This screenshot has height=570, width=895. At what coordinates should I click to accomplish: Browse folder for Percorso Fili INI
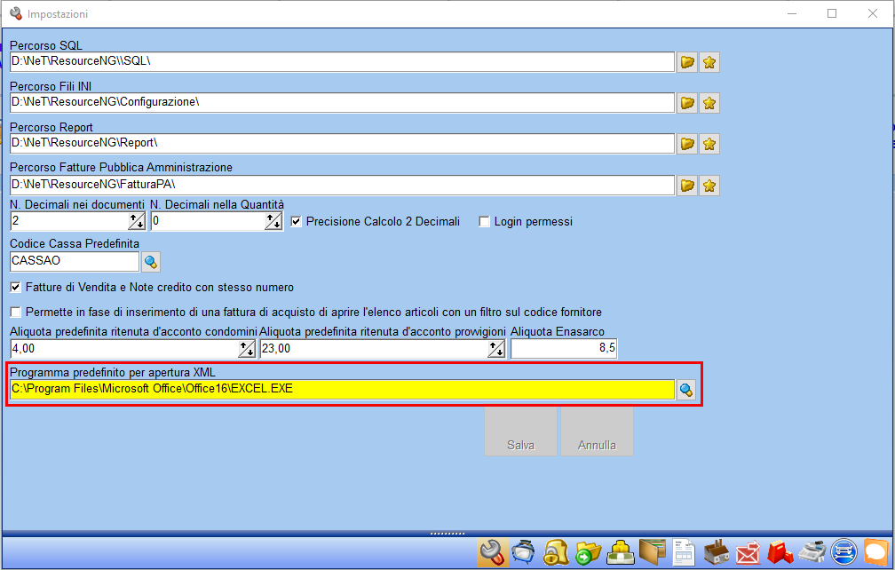pyautogui.click(x=687, y=103)
